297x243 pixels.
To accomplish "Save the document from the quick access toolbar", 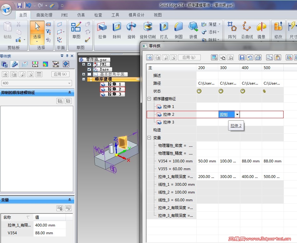I will pos(19,6).
